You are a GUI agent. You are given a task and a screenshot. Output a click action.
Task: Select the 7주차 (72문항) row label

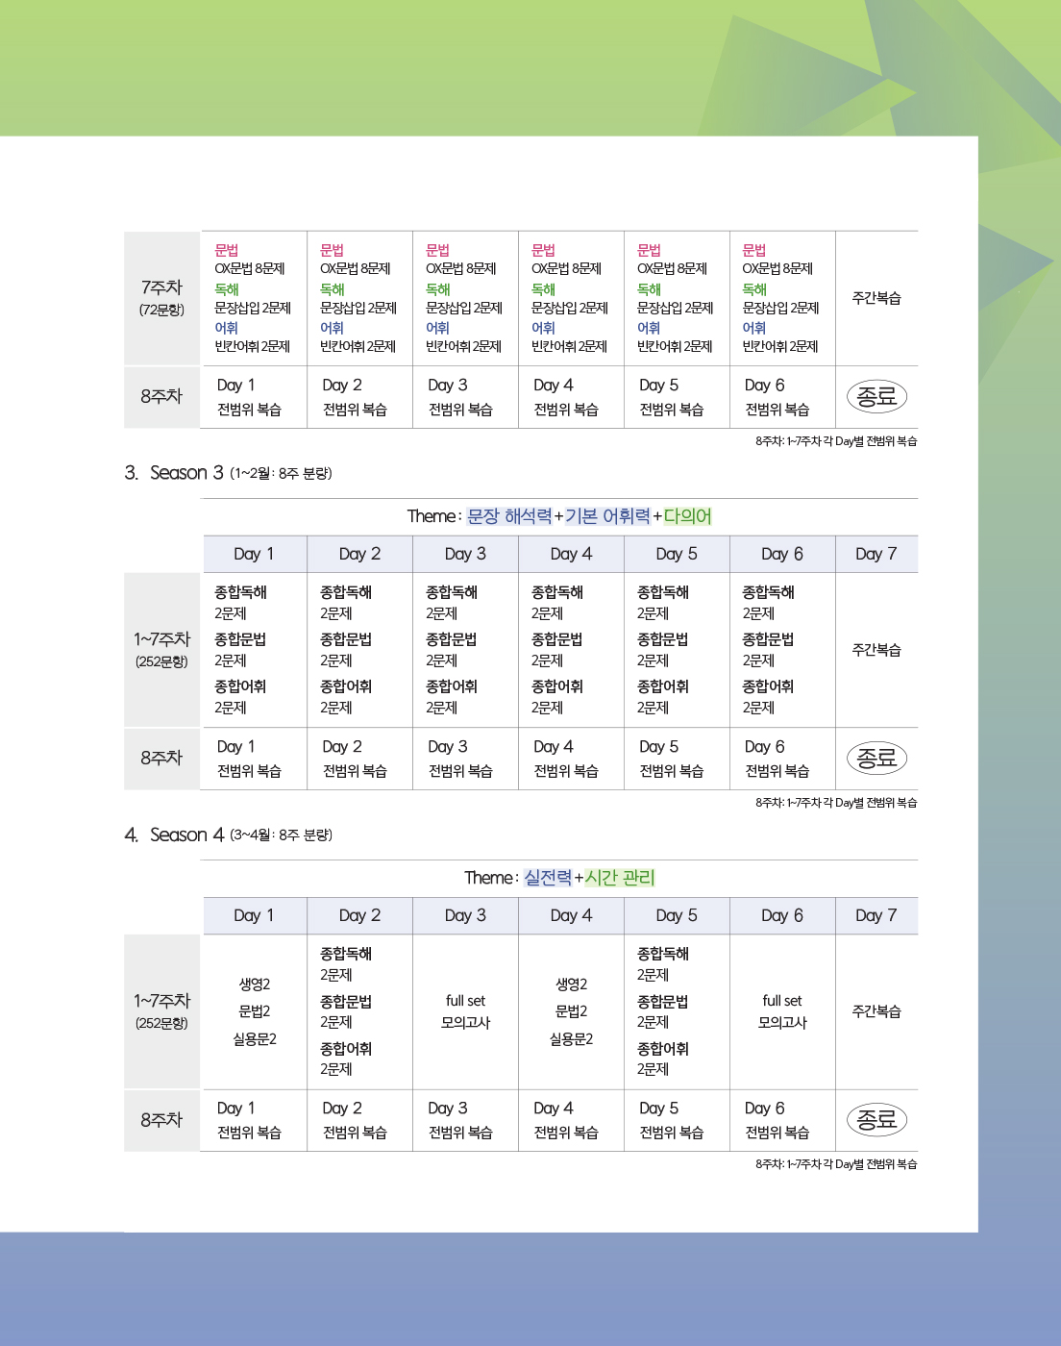tap(161, 298)
